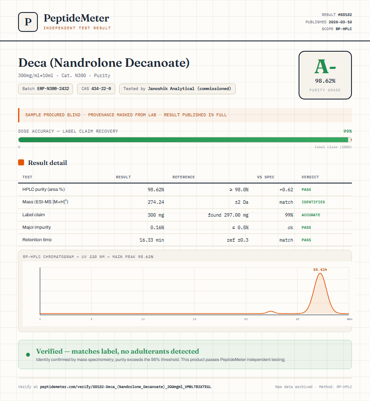Click the Label claim row label
The width and height of the screenshot is (370, 401).
34,214
